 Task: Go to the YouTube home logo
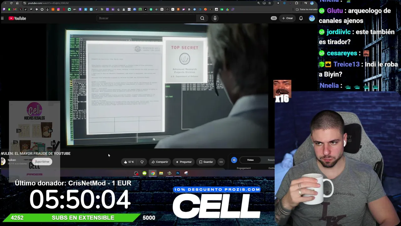(17, 18)
